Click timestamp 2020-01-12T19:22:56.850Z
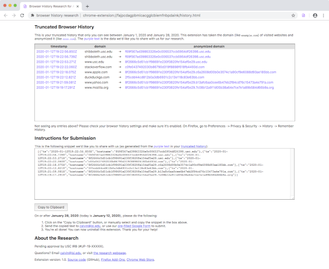This screenshot has width=329, height=269. pos(57,51)
